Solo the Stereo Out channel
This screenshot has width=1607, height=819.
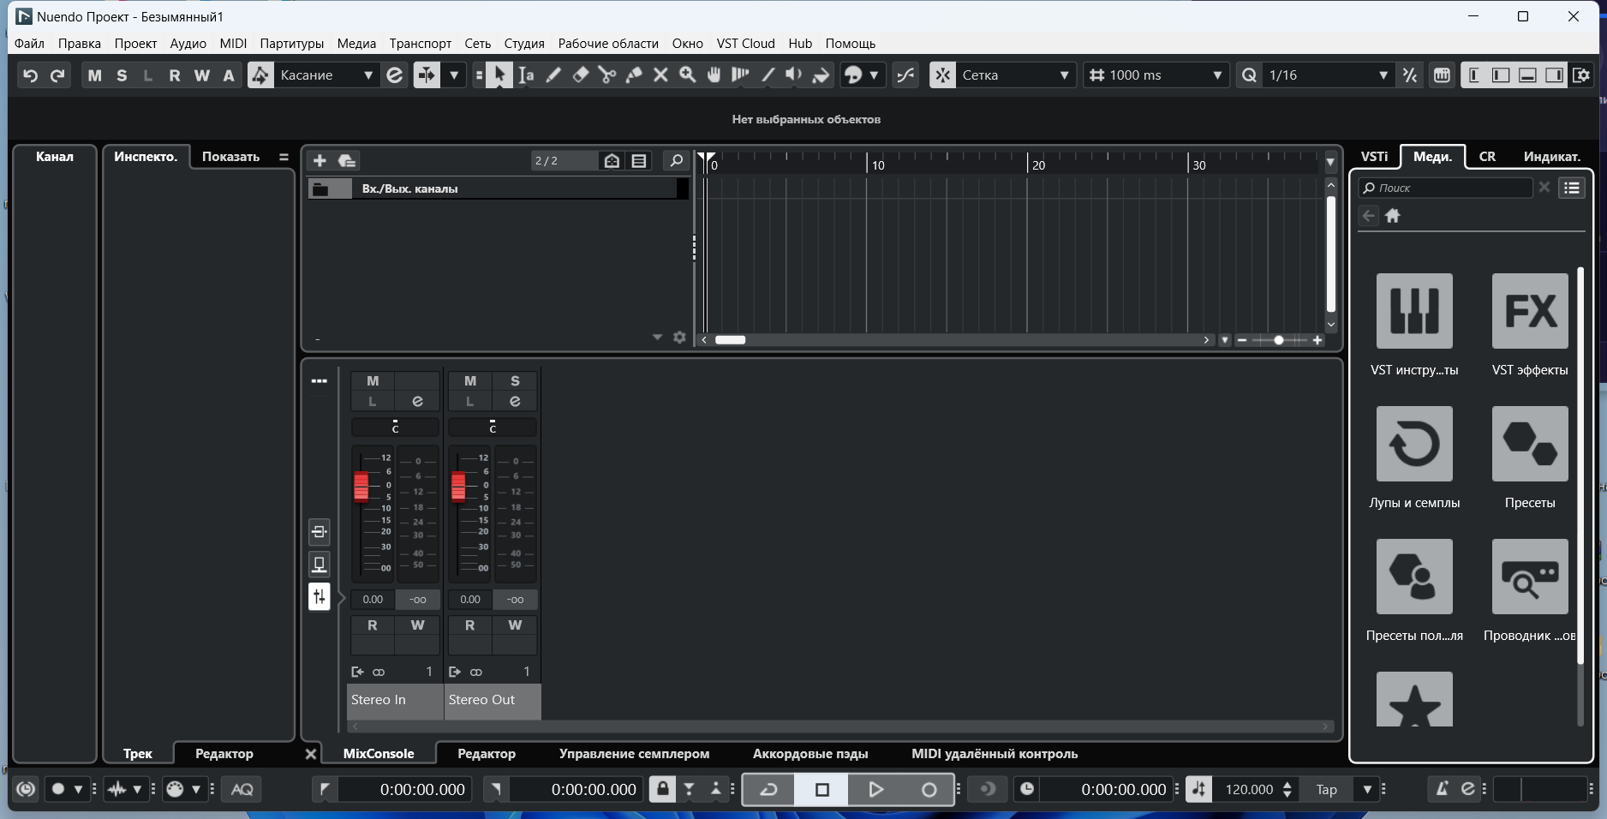click(515, 381)
